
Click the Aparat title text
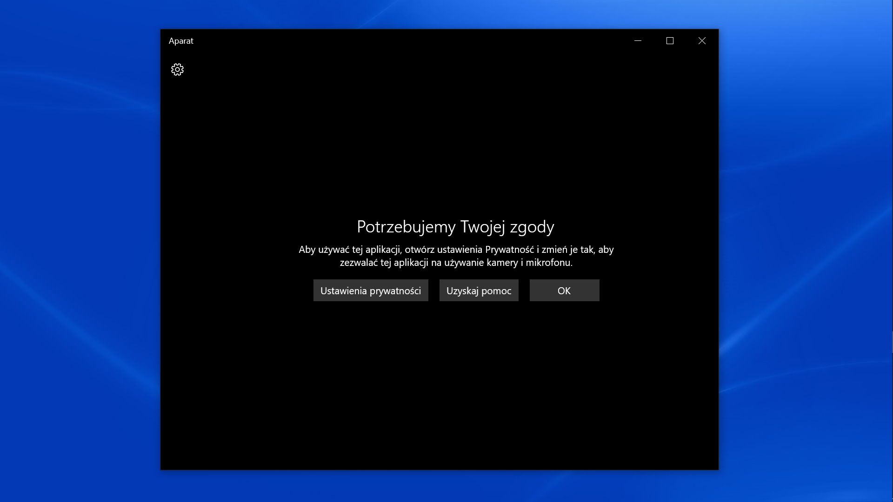(181, 41)
